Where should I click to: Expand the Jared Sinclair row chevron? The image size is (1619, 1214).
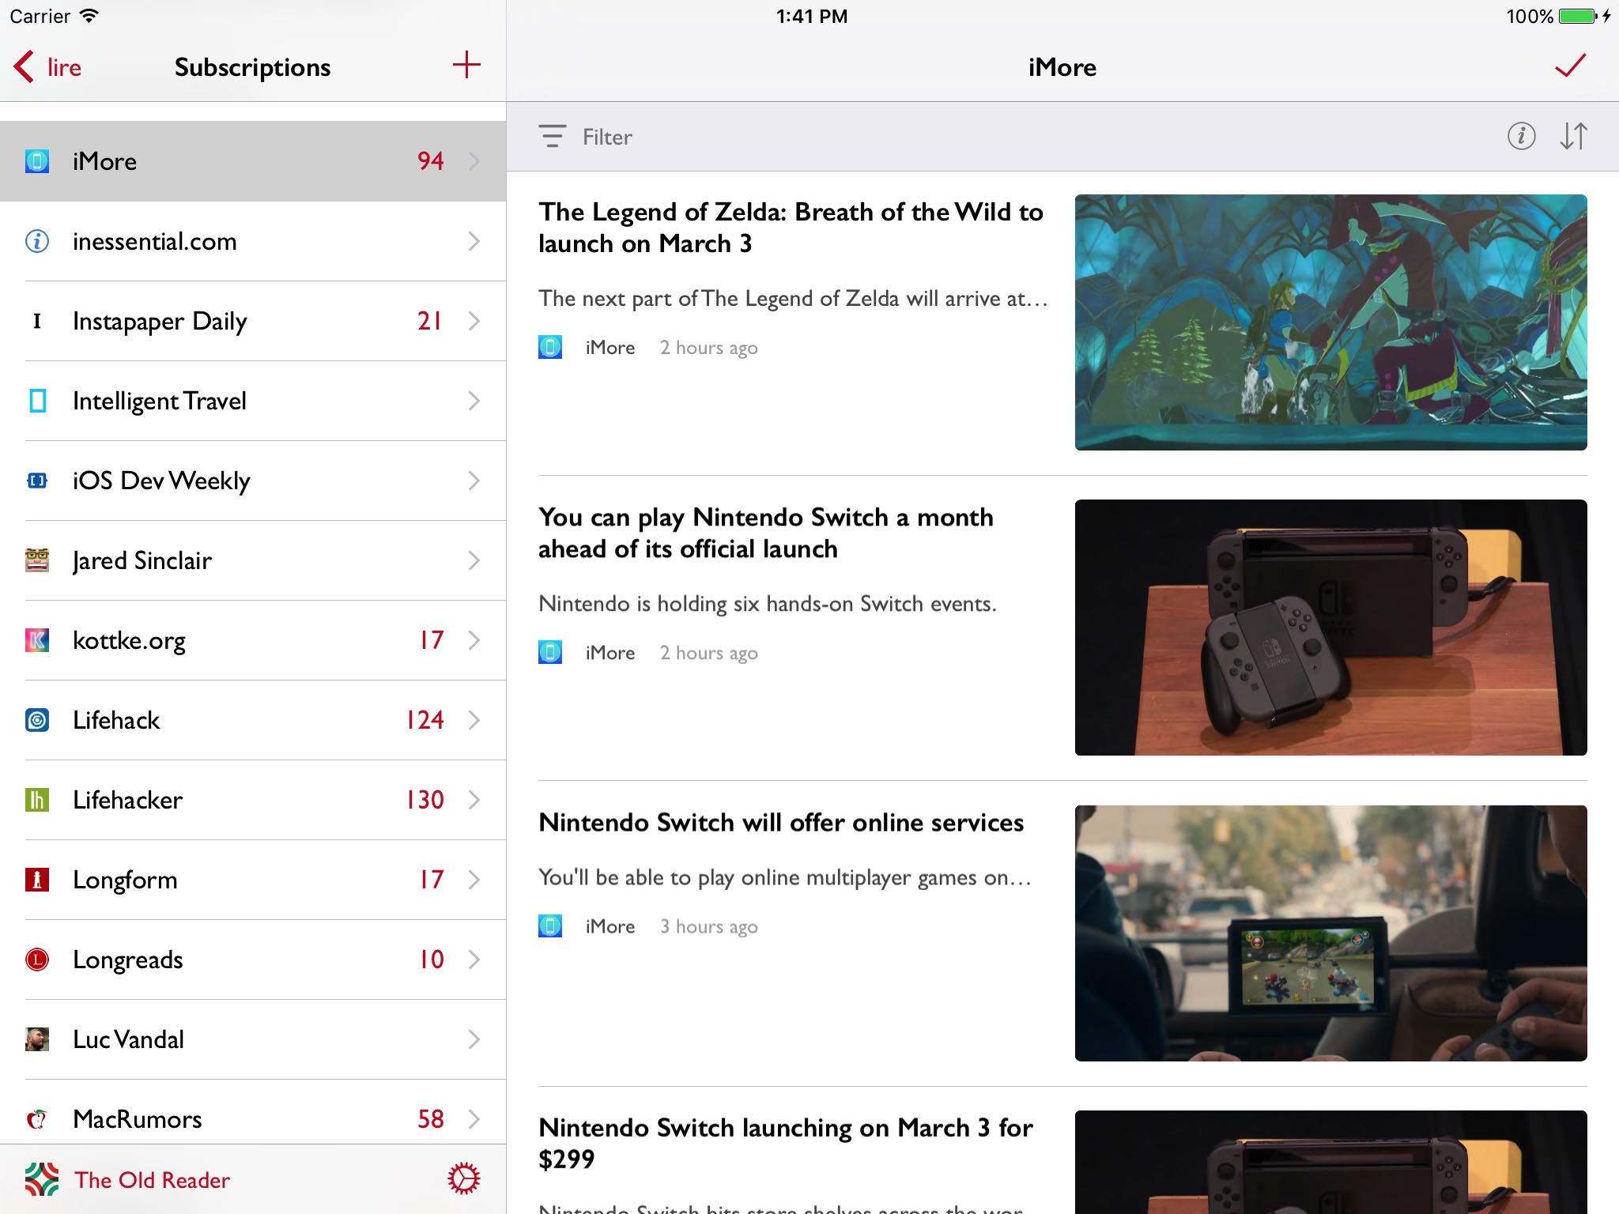(x=474, y=560)
